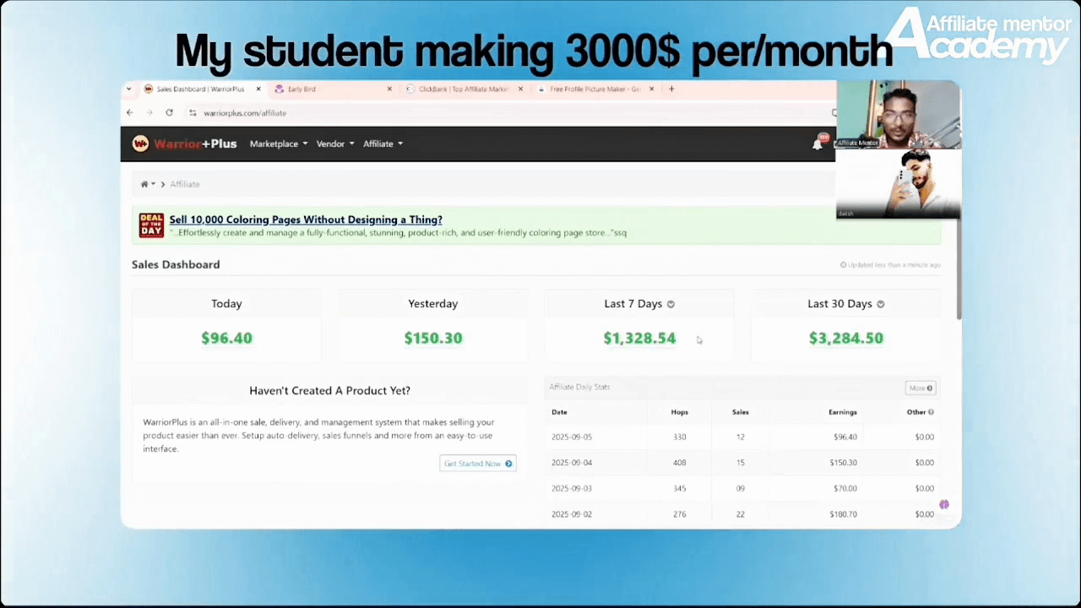The image size is (1081, 608).
Task: Click the home icon in the breadcrumb
Action: (x=144, y=184)
